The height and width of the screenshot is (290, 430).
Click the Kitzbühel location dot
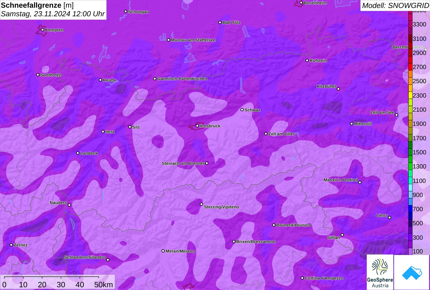pos(338,89)
